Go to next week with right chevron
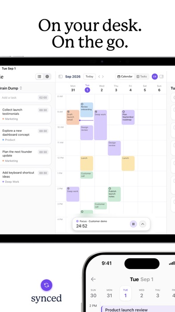The image size is (175, 312). coord(103,77)
